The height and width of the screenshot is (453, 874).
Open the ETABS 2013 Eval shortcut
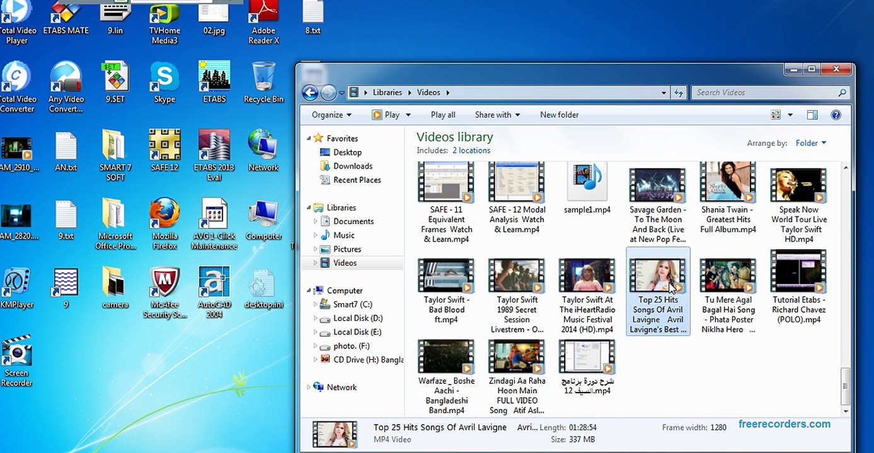tap(214, 155)
